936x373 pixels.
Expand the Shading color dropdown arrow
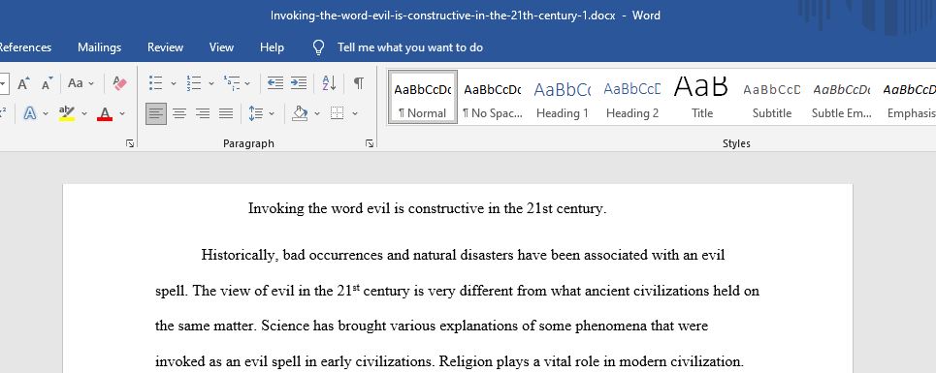[317, 113]
